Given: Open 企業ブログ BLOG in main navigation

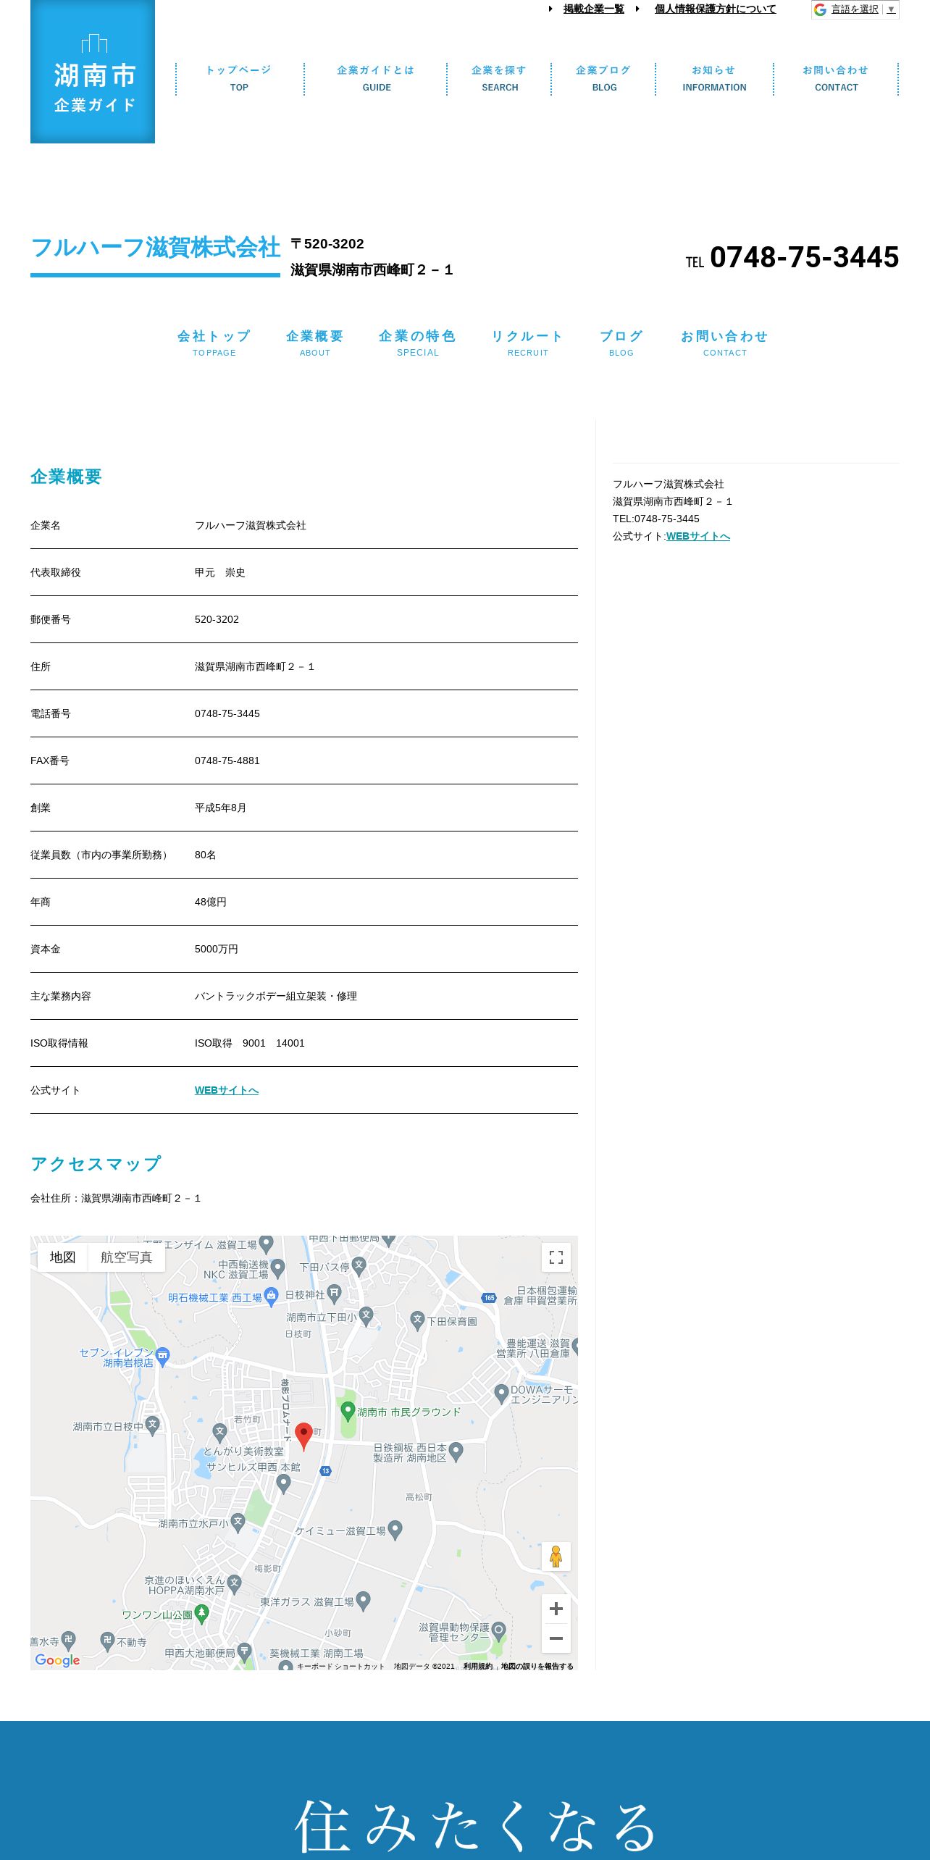Looking at the screenshot, I should pyautogui.click(x=604, y=78).
